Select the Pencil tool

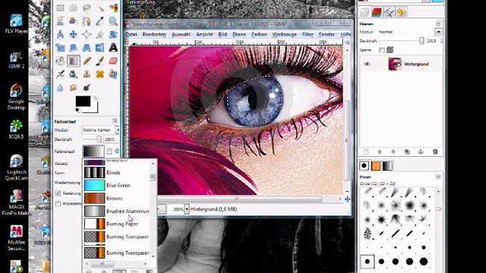tap(87, 61)
